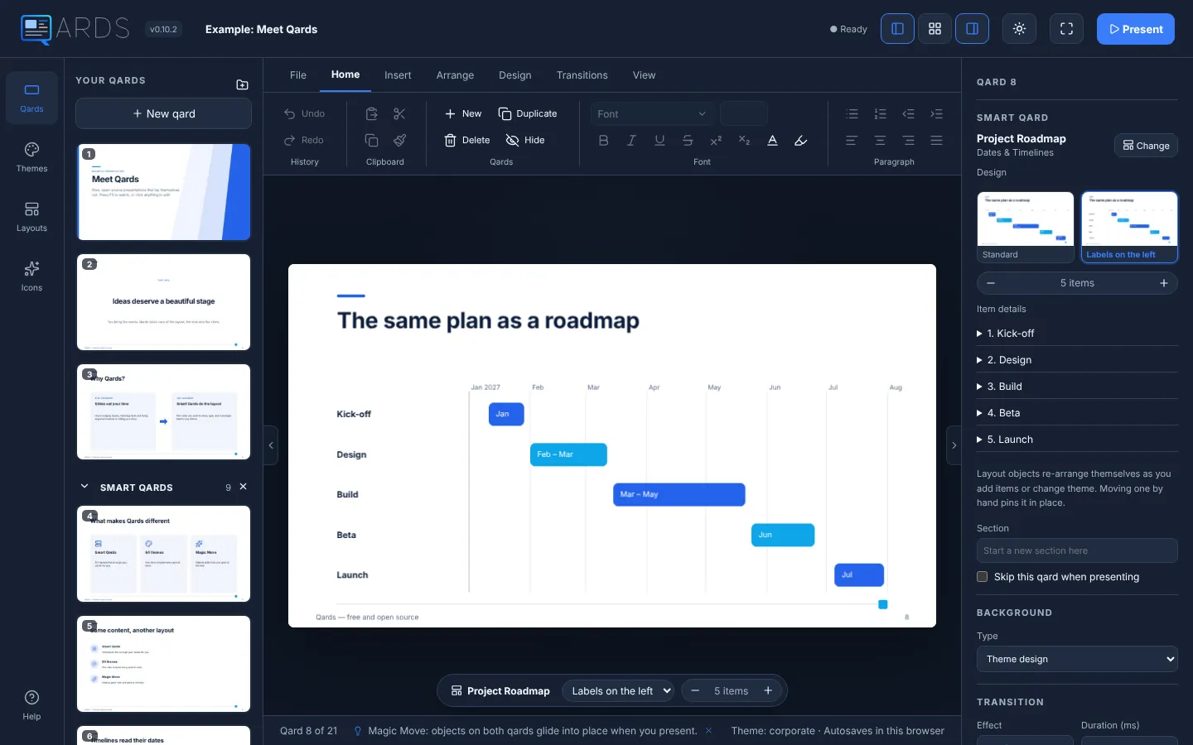Image resolution: width=1193 pixels, height=745 pixels.
Task: Open the text color picker
Action: point(772,140)
